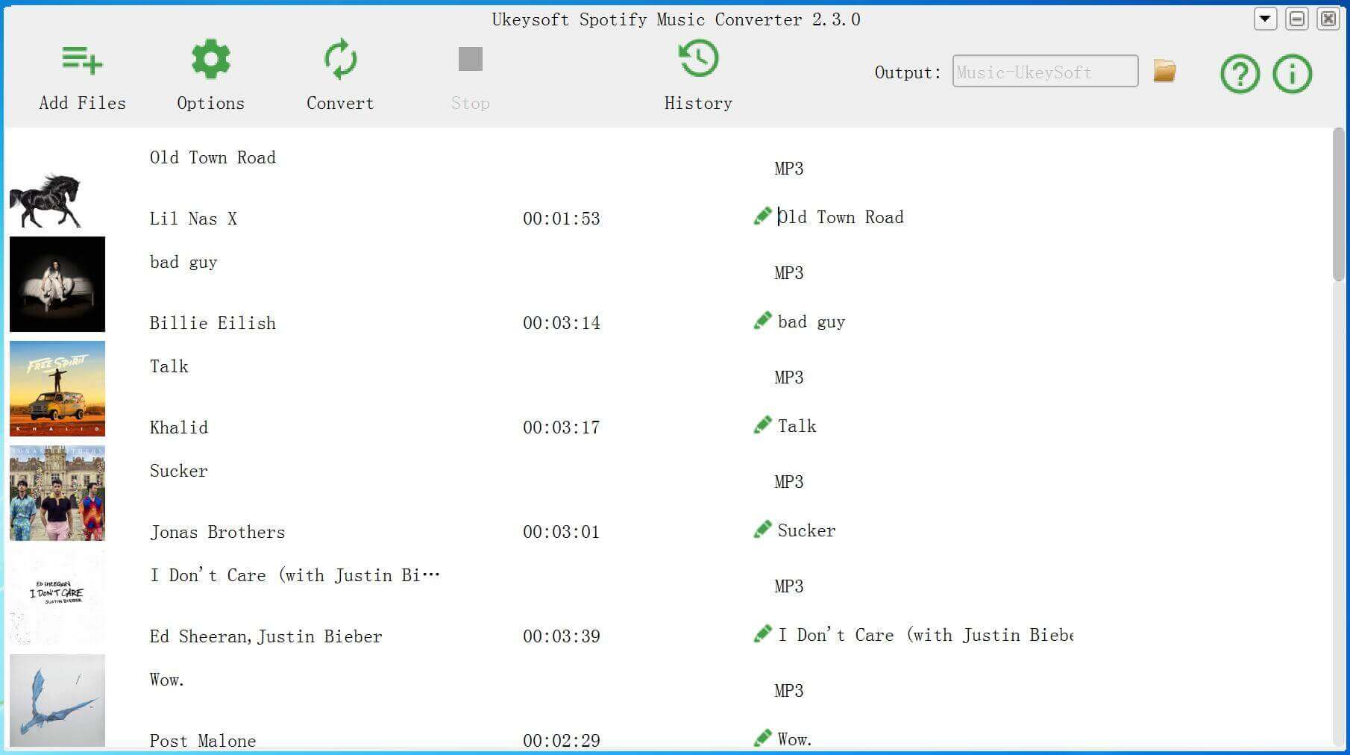
Task: Click the song title Old Town Road on the left
Action: (213, 157)
